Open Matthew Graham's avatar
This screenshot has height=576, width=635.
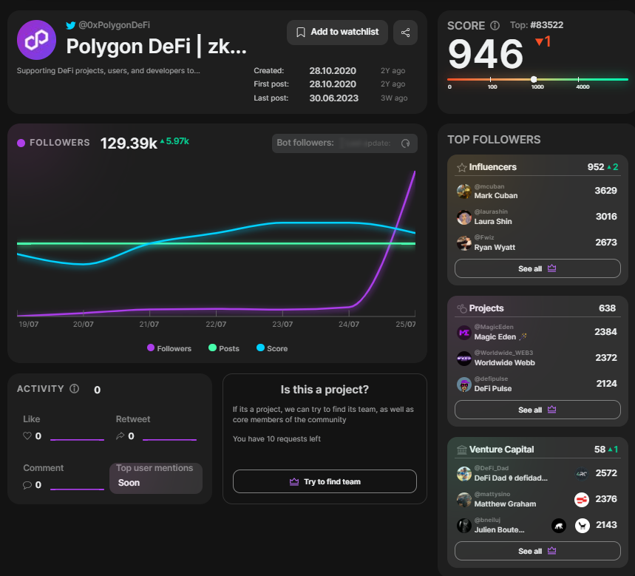click(464, 500)
